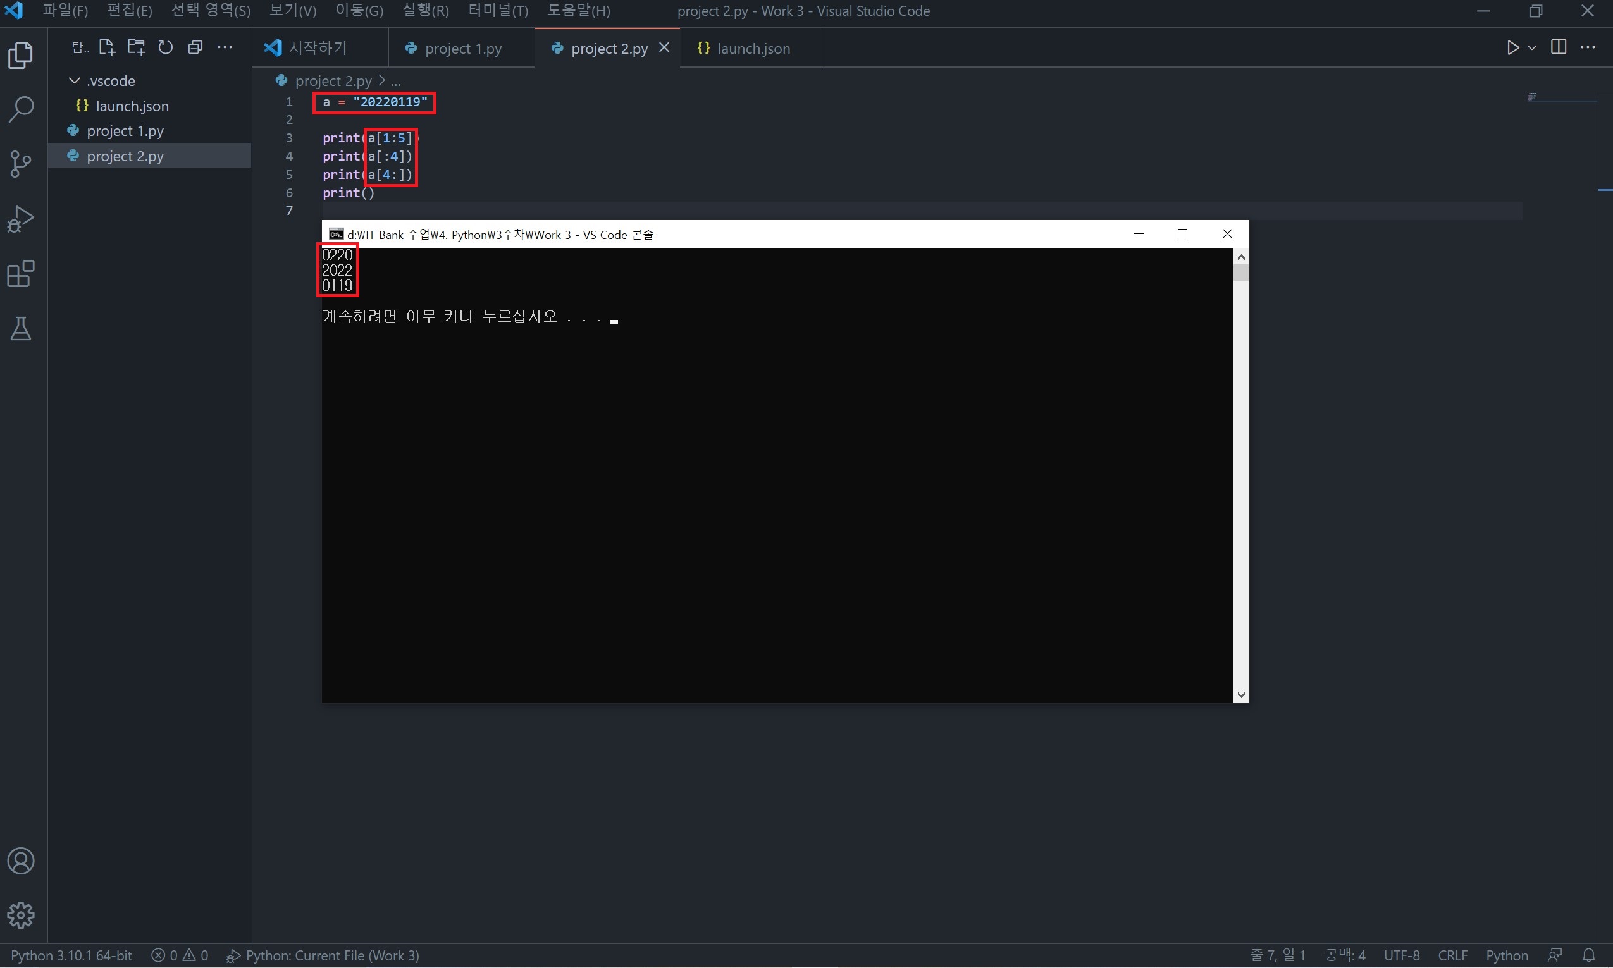Collapse the .vscode folder
The width and height of the screenshot is (1613, 968).
click(75, 81)
